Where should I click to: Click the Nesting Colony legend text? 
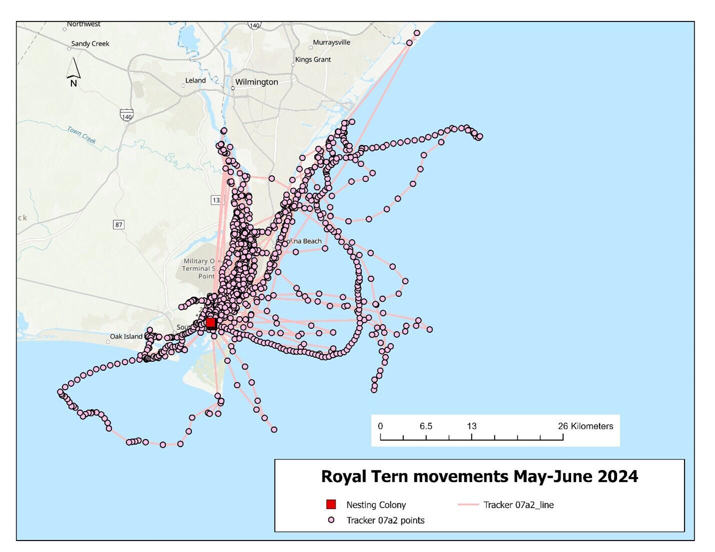pos(376,505)
